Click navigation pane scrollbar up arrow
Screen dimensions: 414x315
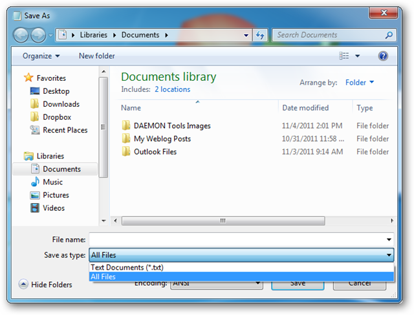(103, 72)
